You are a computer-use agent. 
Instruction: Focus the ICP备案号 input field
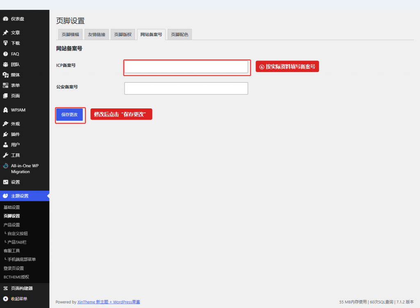pyautogui.click(x=186, y=67)
